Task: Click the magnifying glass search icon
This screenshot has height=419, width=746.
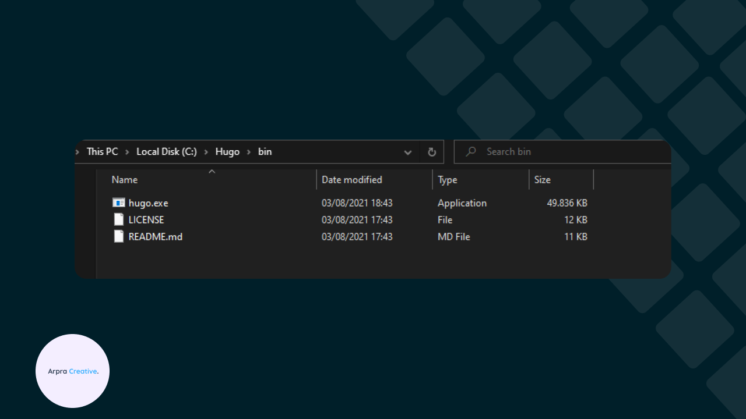Action: click(471, 152)
